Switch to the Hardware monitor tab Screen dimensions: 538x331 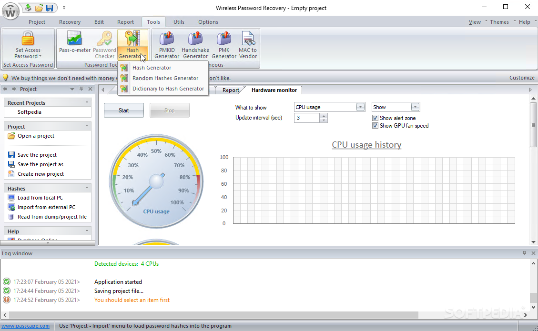(x=274, y=90)
